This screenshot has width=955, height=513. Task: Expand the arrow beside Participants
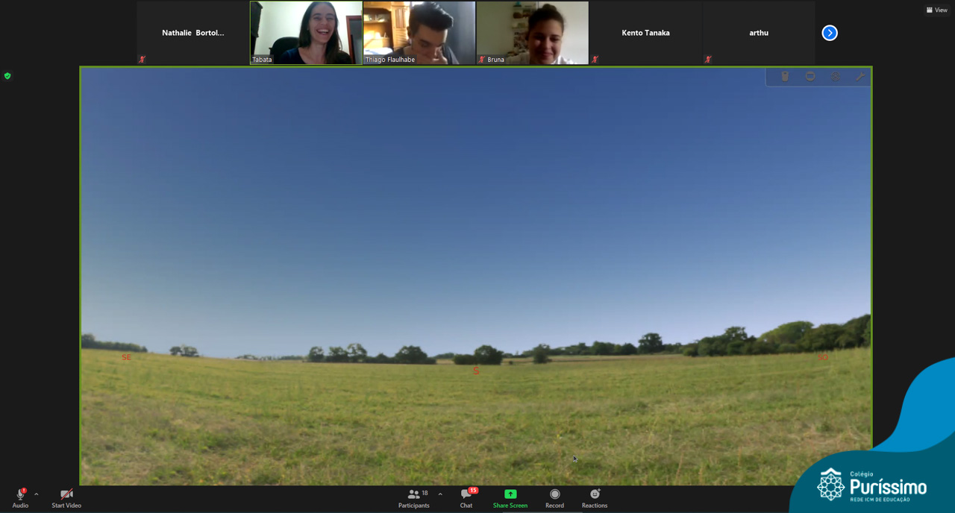[x=440, y=494]
